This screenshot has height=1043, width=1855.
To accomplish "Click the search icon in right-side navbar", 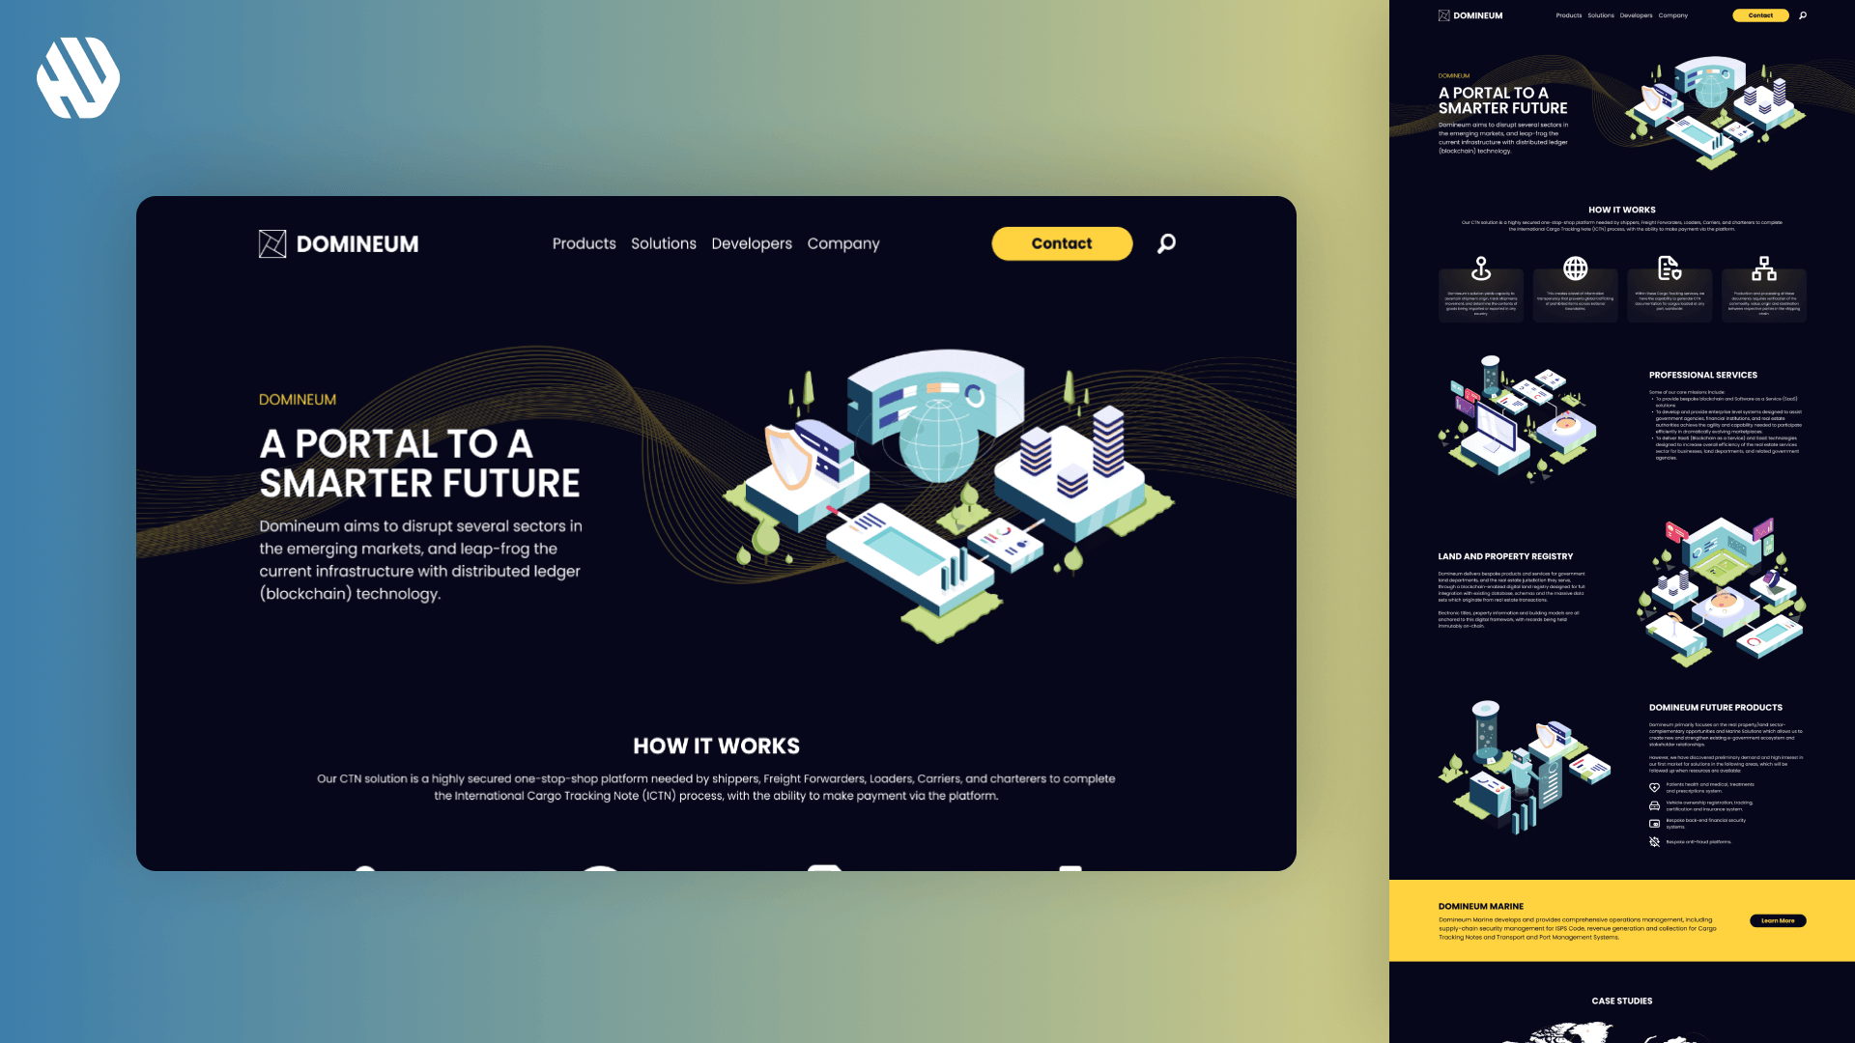I will tap(1803, 15).
